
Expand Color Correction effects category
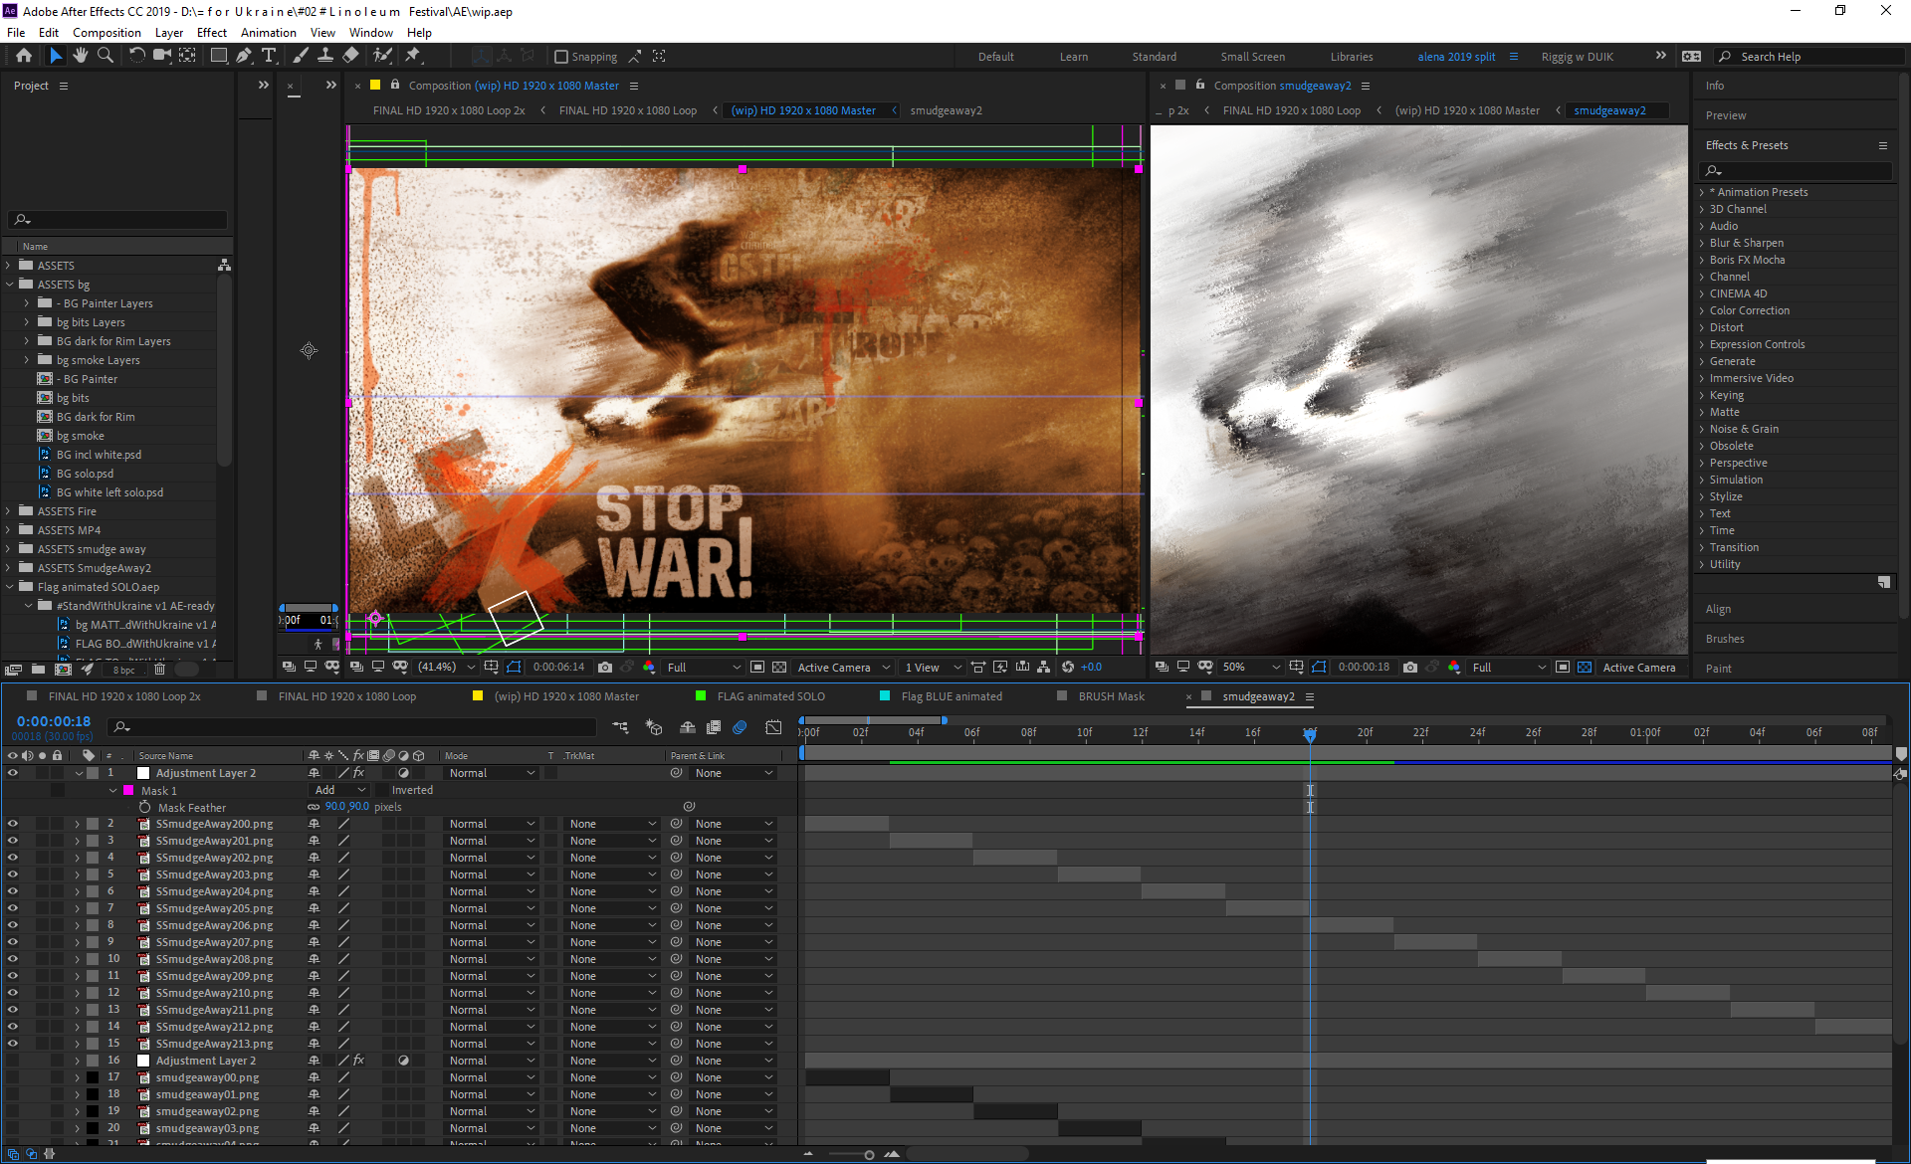(1701, 310)
